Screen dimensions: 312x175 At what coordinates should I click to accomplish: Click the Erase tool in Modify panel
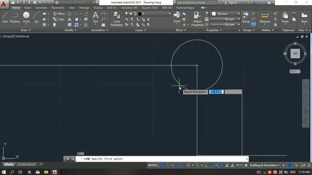(x=86, y=14)
